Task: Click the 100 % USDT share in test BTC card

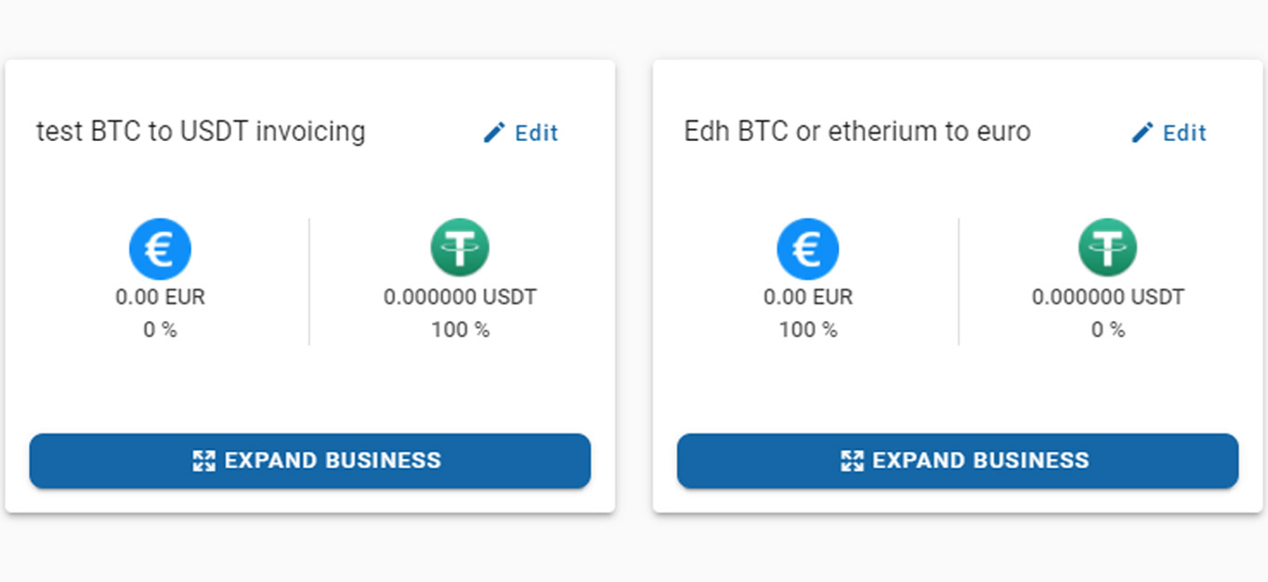Action: pyautogui.click(x=460, y=330)
